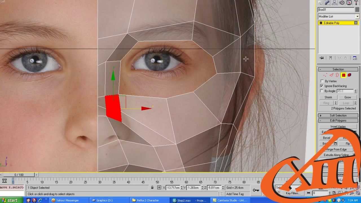
Task: Toggle Absolute/Offset transform type-in mode icon
Action: coord(159,188)
